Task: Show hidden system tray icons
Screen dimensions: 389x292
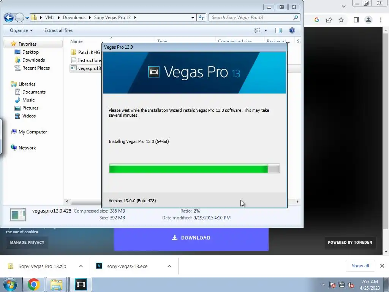Action: [x=323, y=285]
